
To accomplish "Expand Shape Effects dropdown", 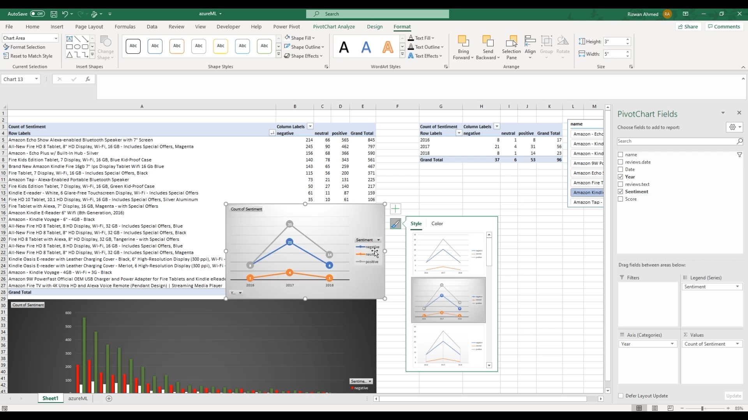I will click(321, 56).
